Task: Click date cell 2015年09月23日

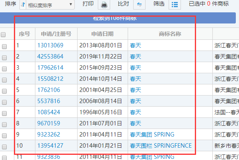Action: [101, 68]
